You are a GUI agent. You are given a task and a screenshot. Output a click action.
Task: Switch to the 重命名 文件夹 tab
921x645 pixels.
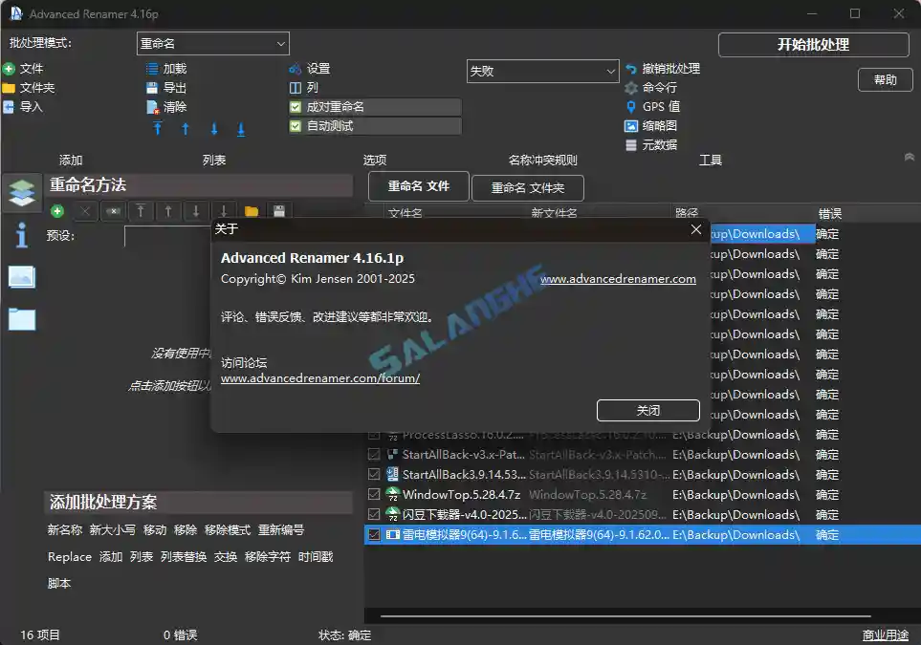pyautogui.click(x=528, y=186)
